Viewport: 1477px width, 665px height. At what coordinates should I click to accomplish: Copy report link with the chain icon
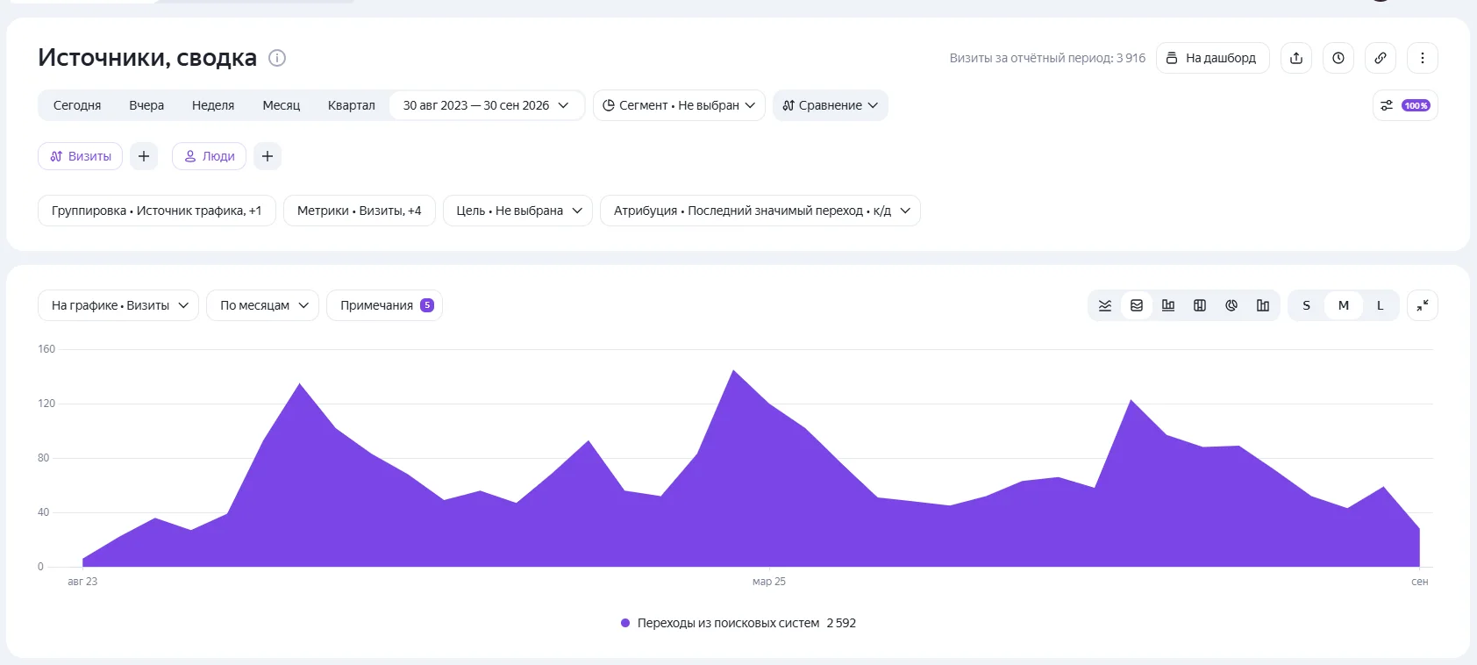tap(1381, 58)
